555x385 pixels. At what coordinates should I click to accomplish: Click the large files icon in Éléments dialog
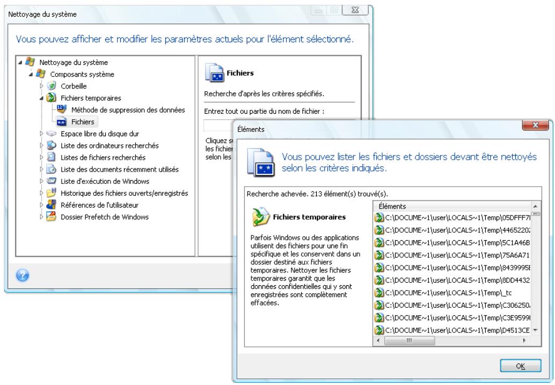tap(261, 162)
